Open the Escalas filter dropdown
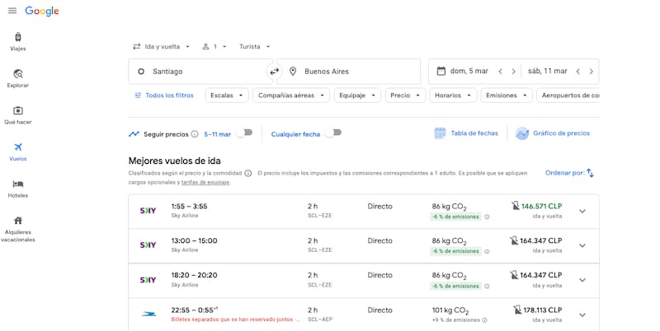 (227, 96)
